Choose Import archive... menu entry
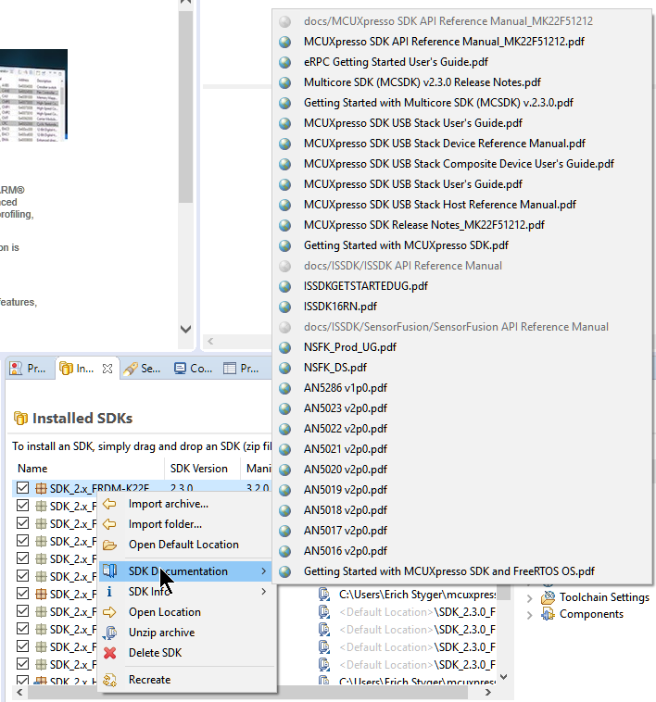The height and width of the screenshot is (702, 656). 169,504
